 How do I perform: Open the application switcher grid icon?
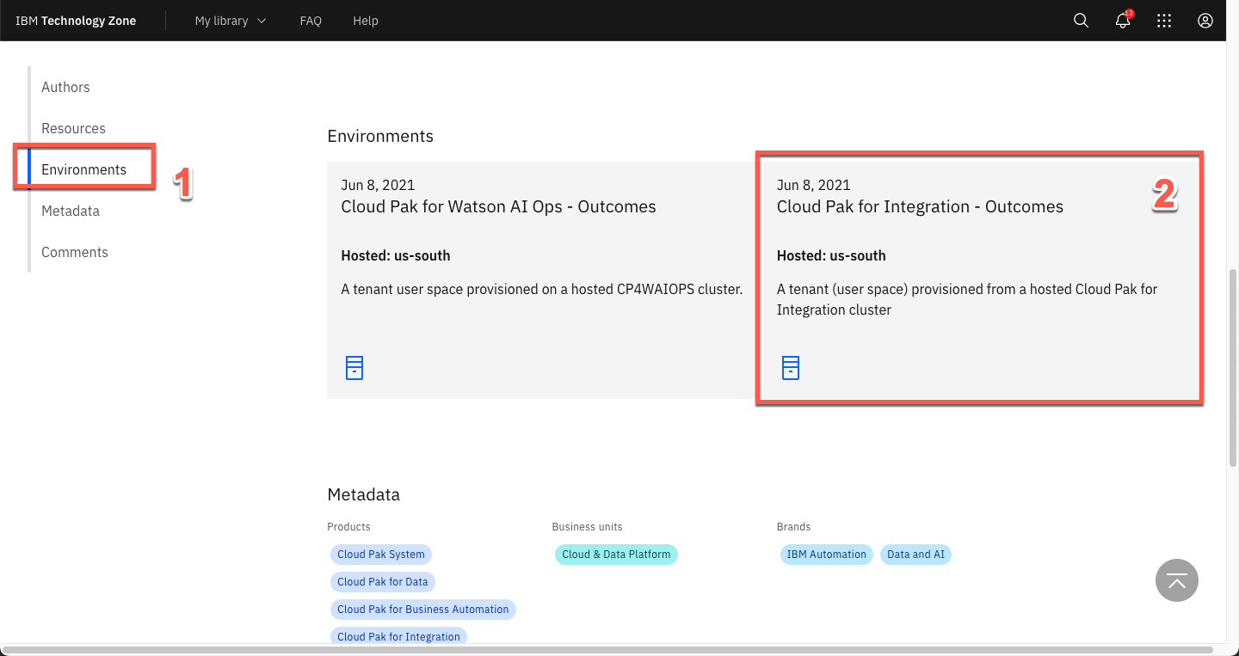[1164, 20]
